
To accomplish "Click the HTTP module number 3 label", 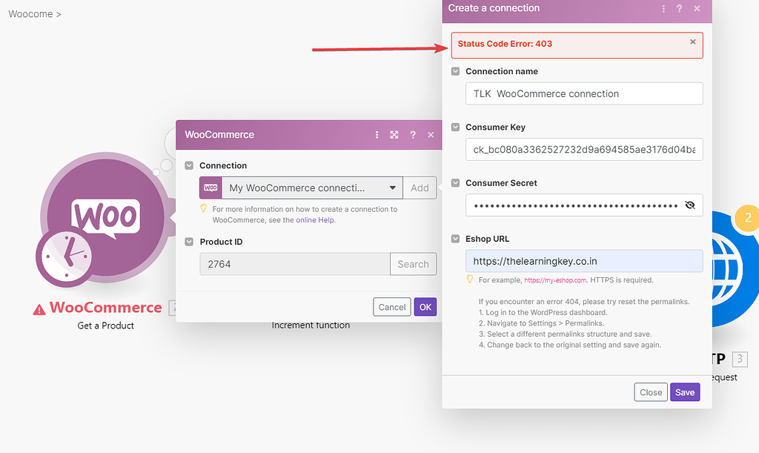I will (x=740, y=359).
